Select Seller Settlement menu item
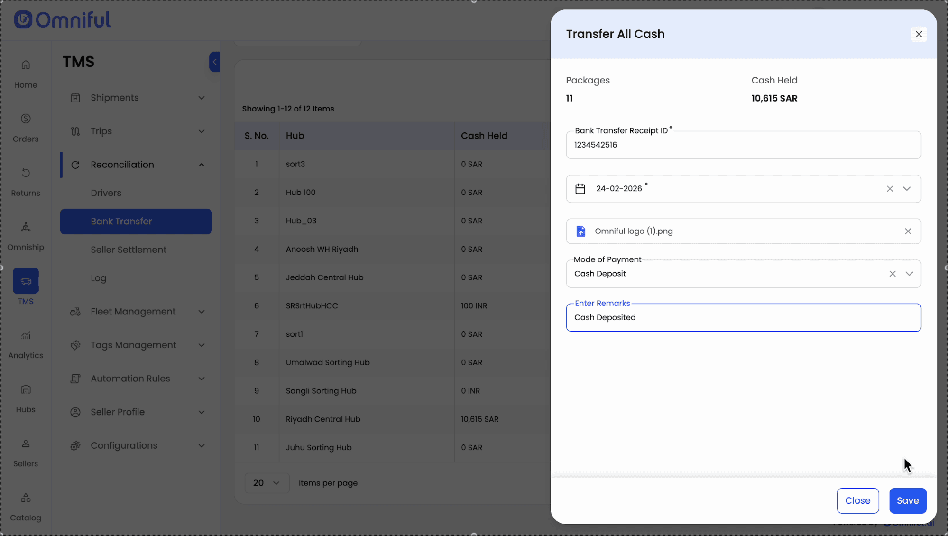The width and height of the screenshot is (948, 536). point(129,250)
